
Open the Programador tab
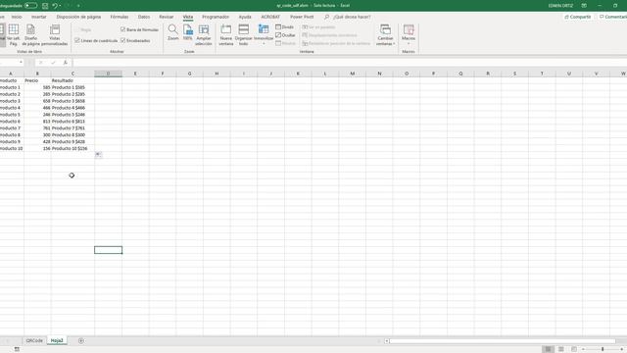(216, 17)
